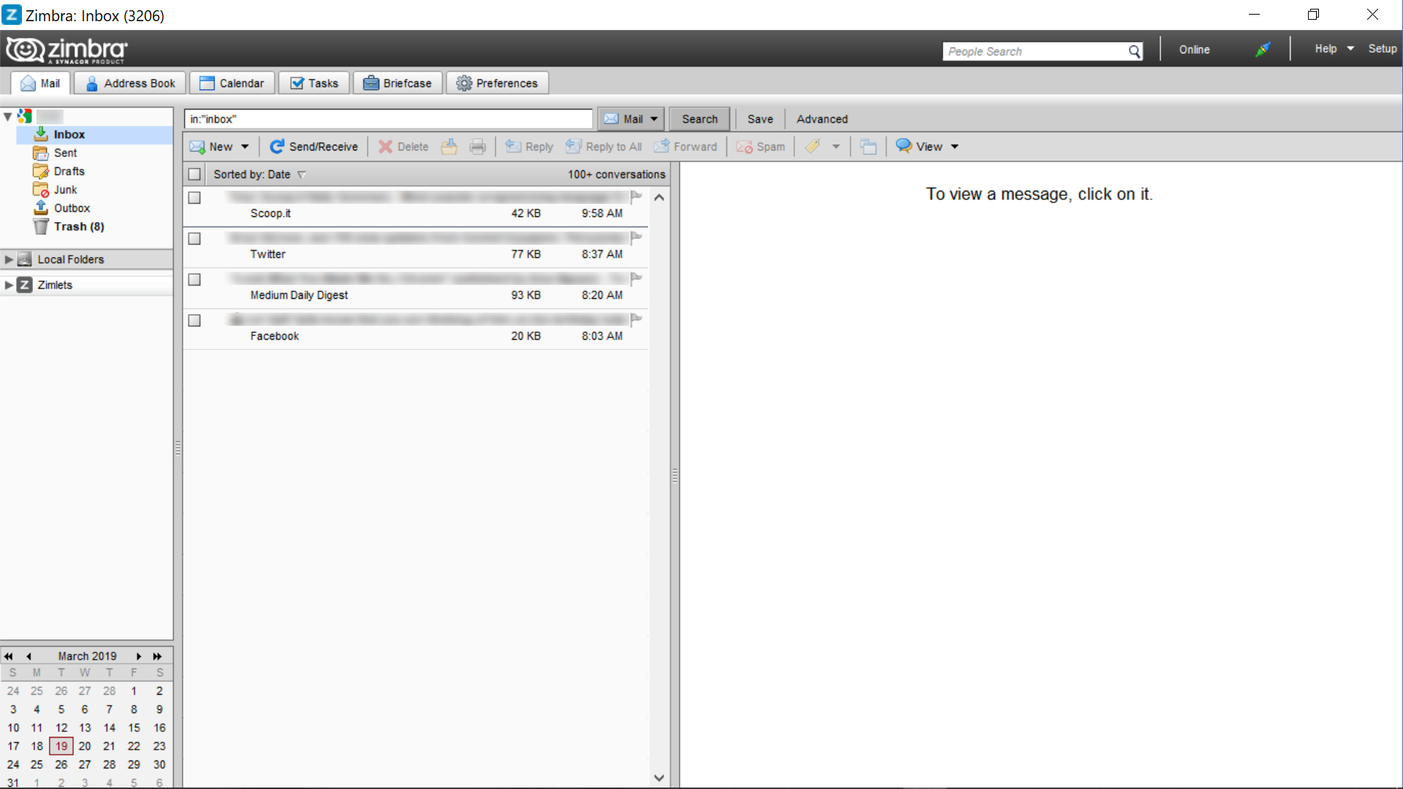This screenshot has height=789, width=1403.
Task: Go to next year in mini calendar
Action: click(x=157, y=656)
